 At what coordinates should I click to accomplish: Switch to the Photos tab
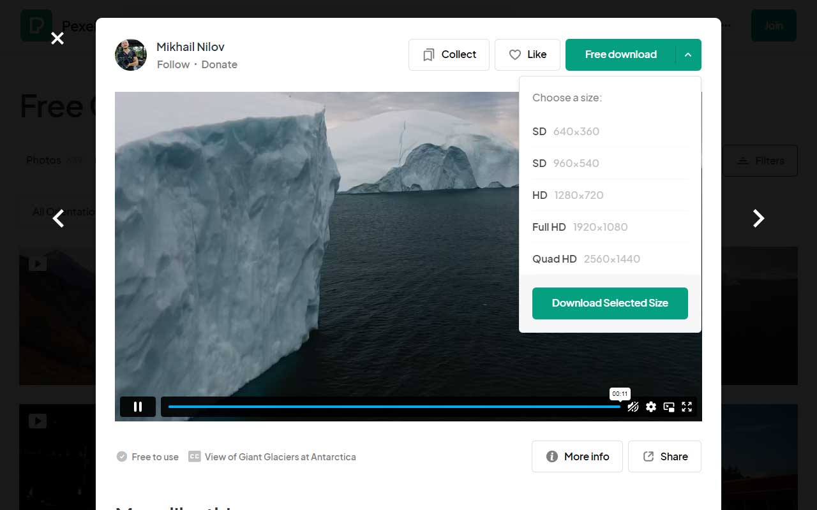[x=43, y=160]
